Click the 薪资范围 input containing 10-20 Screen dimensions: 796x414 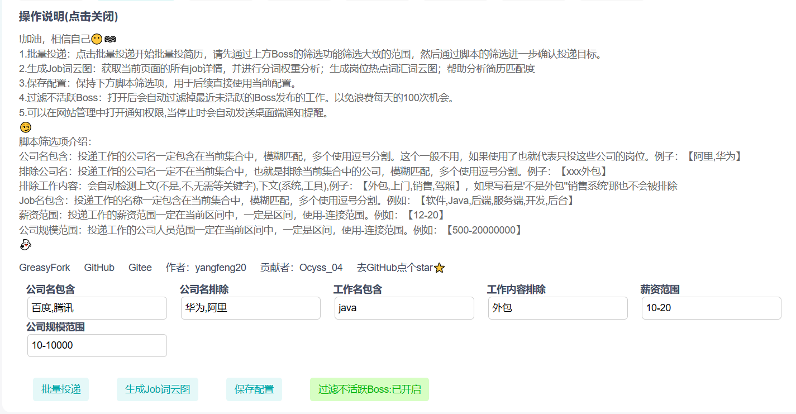pos(711,308)
